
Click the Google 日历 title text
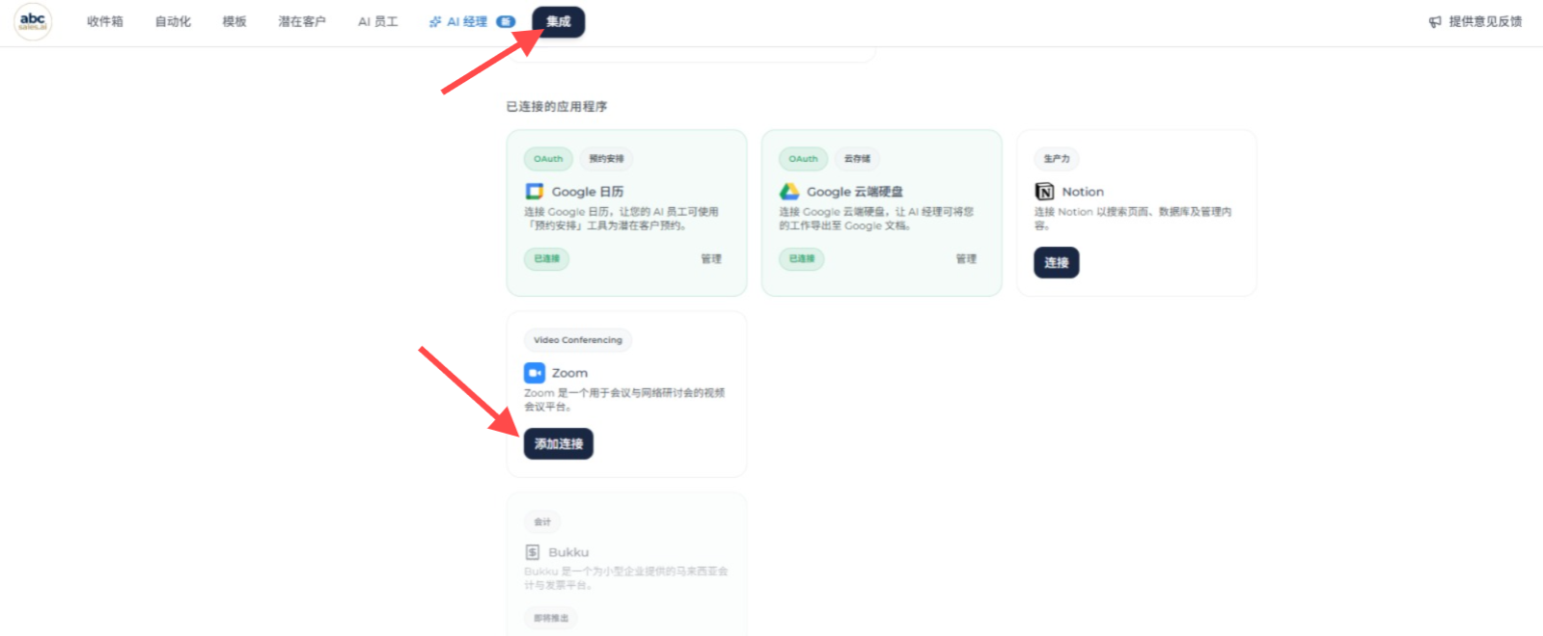pyautogui.click(x=588, y=192)
